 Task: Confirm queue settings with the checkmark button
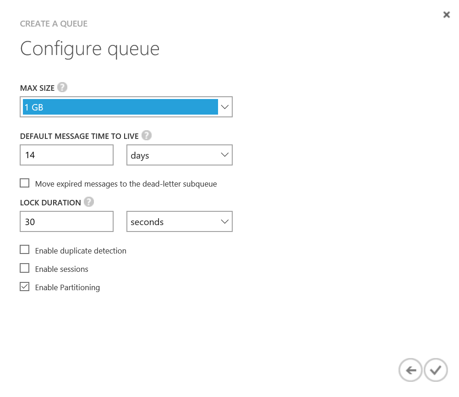coord(436,370)
